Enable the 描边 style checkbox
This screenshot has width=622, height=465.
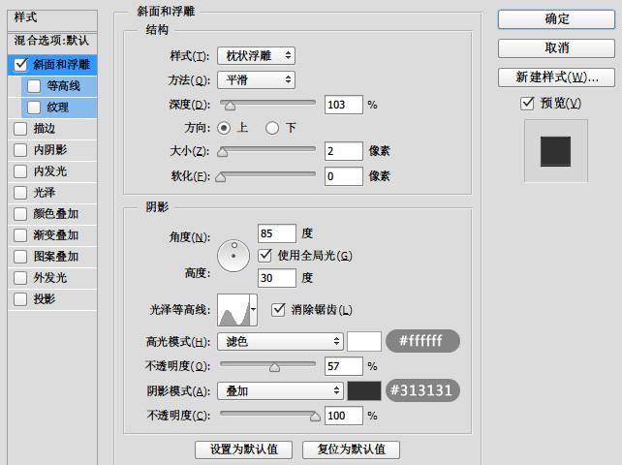(20, 129)
